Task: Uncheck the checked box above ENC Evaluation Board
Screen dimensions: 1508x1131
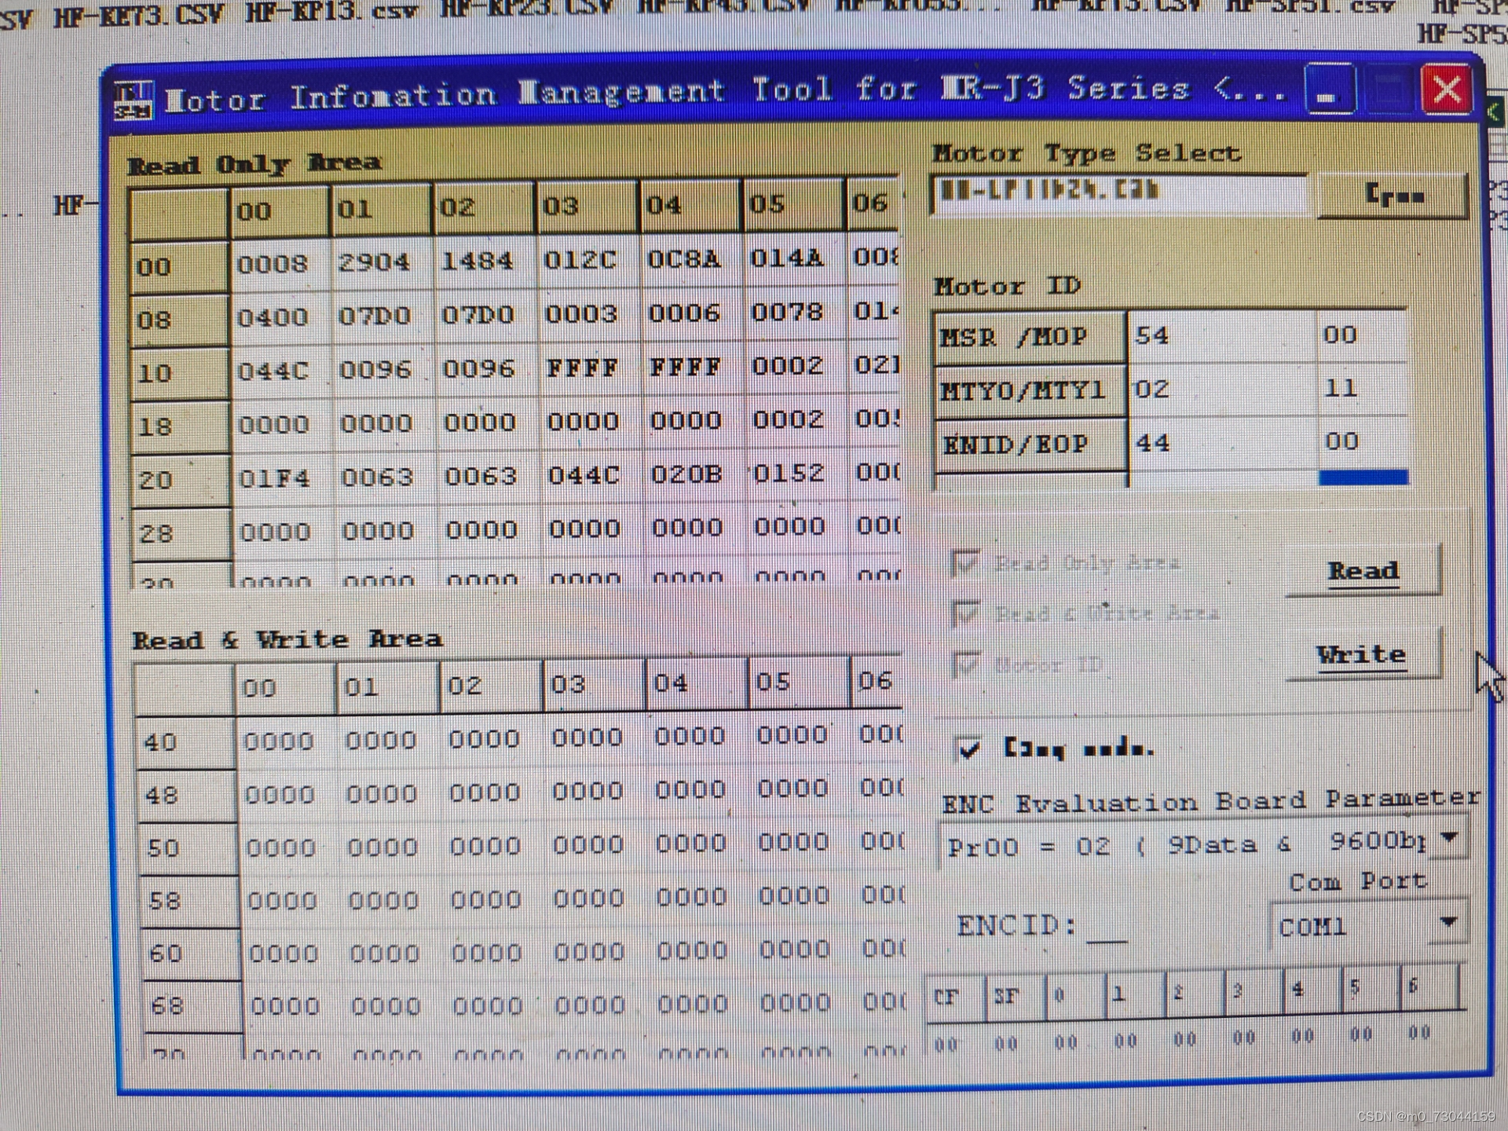Action: 968,749
